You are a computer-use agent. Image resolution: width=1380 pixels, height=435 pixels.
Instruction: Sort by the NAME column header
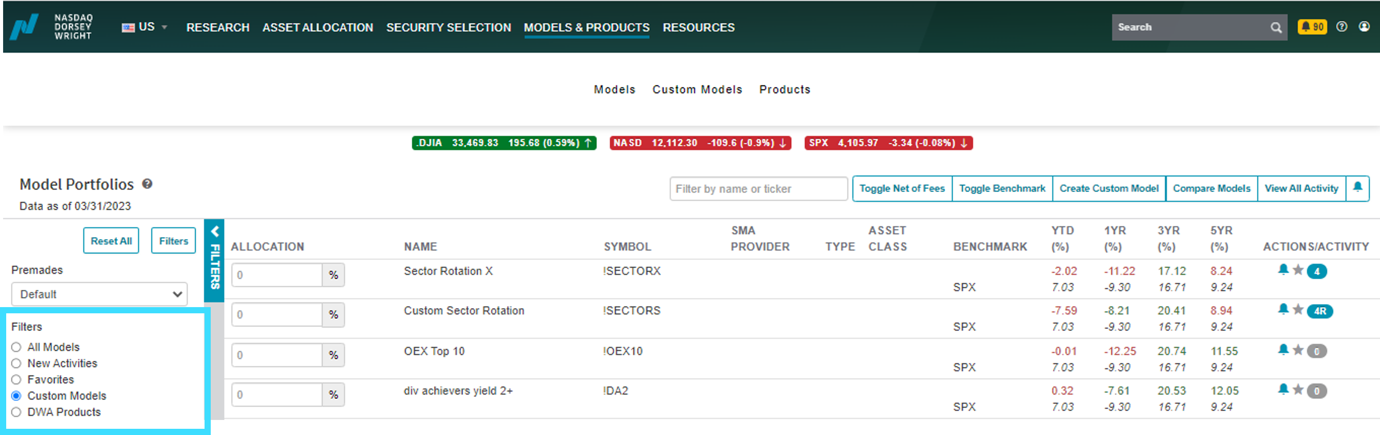421,246
